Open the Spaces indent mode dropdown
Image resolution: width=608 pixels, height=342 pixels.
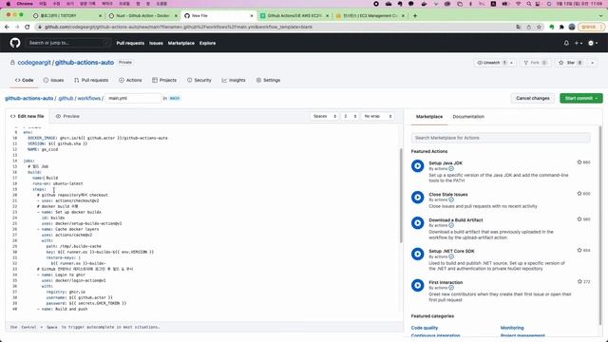coord(325,116)
